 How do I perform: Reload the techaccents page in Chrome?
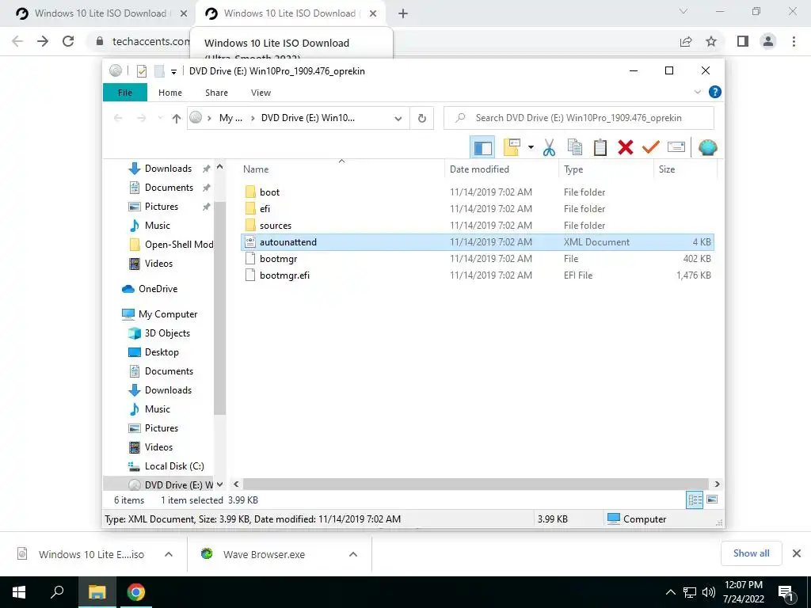click(x=68, y=41)
